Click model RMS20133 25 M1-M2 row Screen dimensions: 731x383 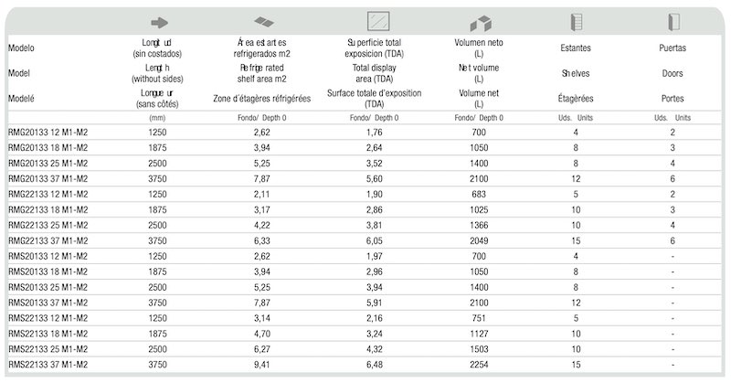(x=365, y=287)
